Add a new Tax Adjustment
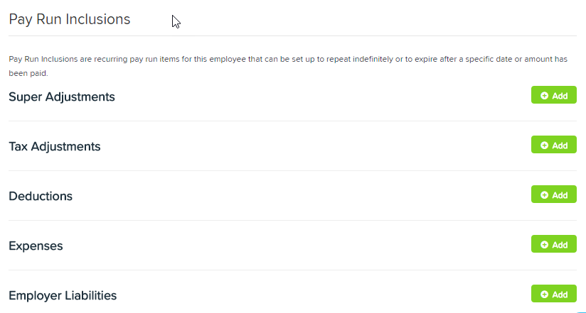Viewport: 586px width, 313px height. pyautogui.click(x=553, y=145)
